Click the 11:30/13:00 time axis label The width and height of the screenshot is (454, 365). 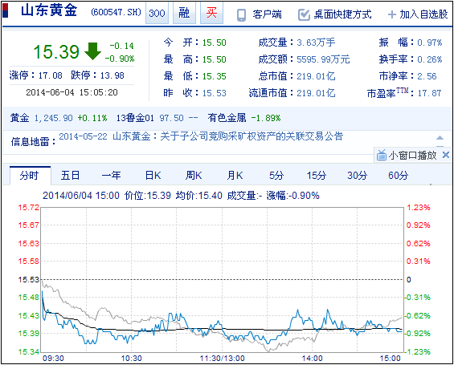(x=222, y=359)
